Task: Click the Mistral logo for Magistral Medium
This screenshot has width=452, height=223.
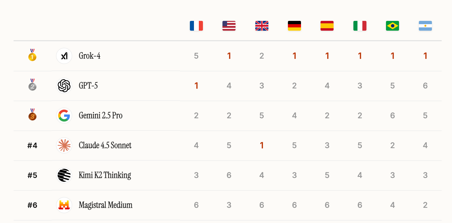Action: [x=64, y=205]
